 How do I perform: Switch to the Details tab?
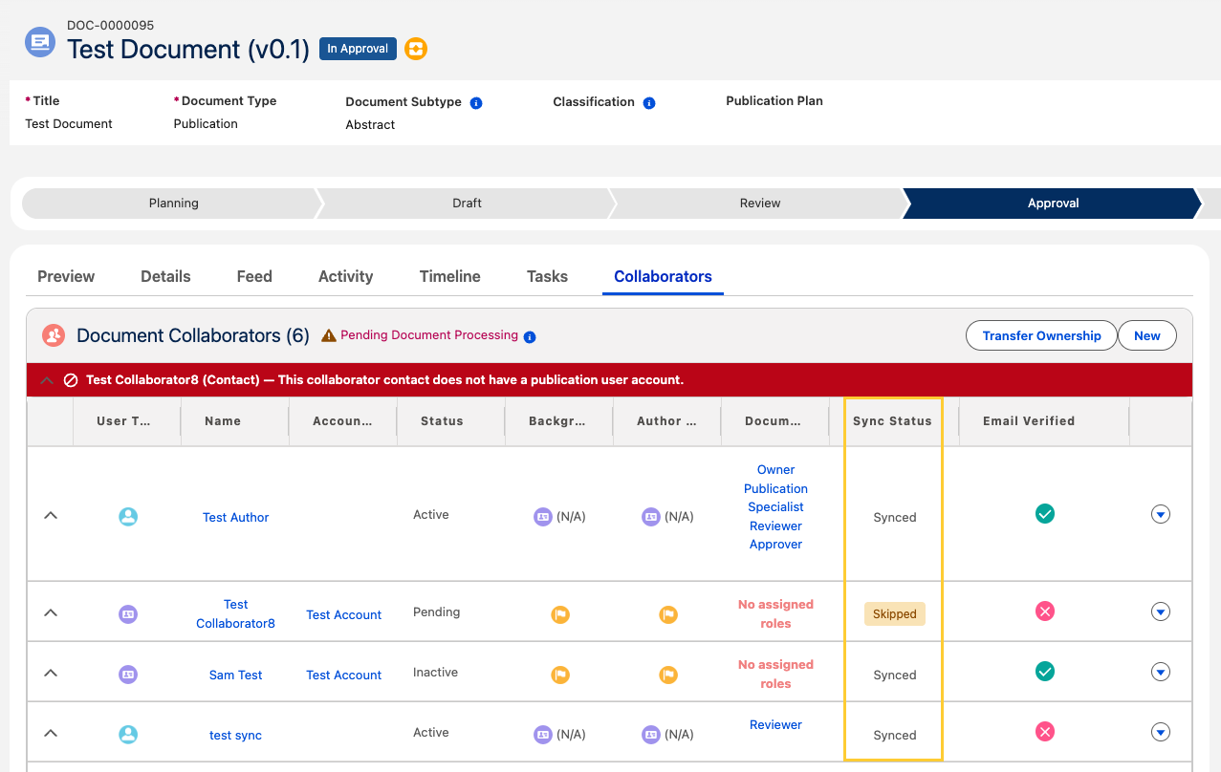165,276
